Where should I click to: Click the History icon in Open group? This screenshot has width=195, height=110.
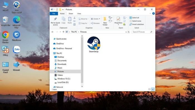pos(124,24)
